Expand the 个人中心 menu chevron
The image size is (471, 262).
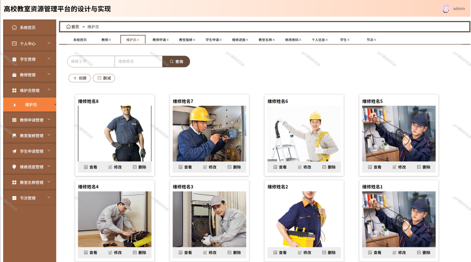(x=49, y=43)
